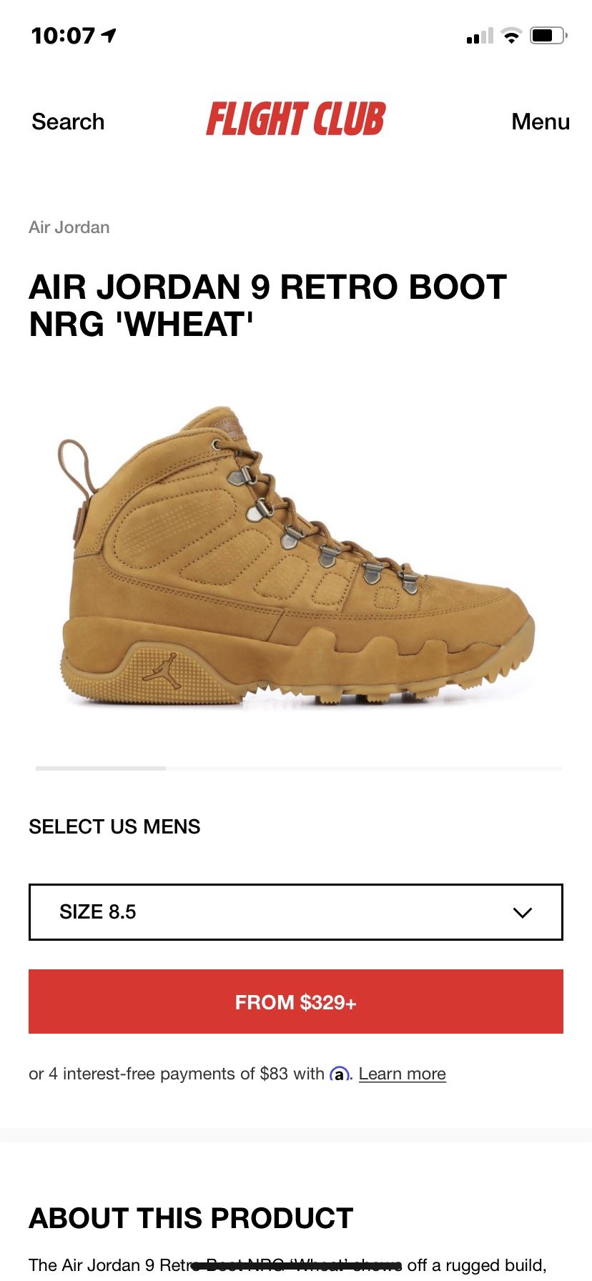Open the Menu navigation item
The width and height of the screenshot is (592, 1281).
click(541, 122)
